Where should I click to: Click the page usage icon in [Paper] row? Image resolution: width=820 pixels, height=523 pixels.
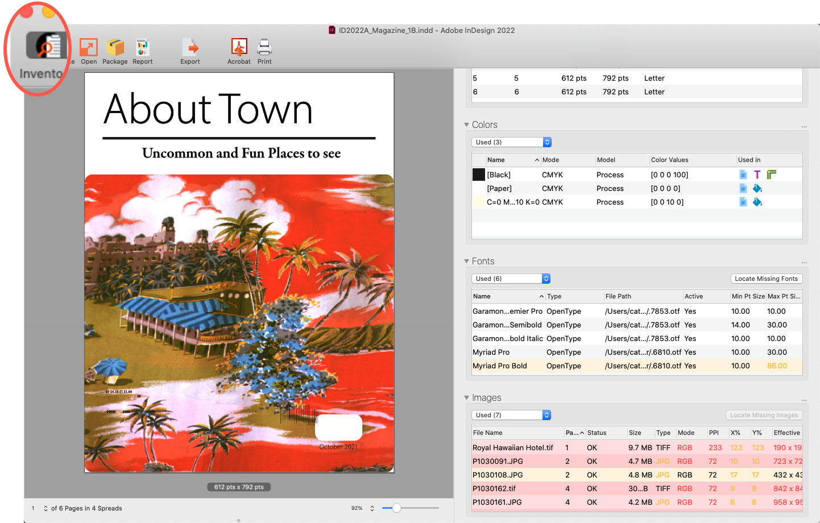743,188
